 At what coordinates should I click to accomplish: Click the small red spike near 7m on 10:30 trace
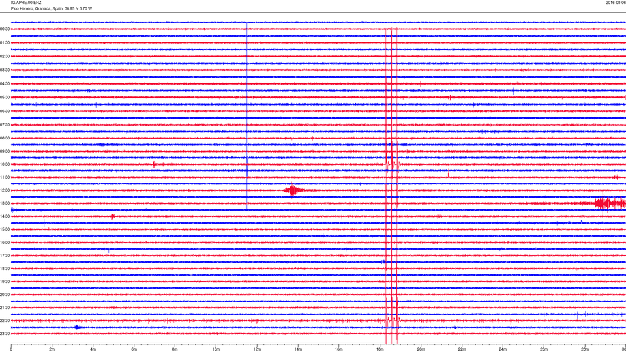(x=154, y=164)
